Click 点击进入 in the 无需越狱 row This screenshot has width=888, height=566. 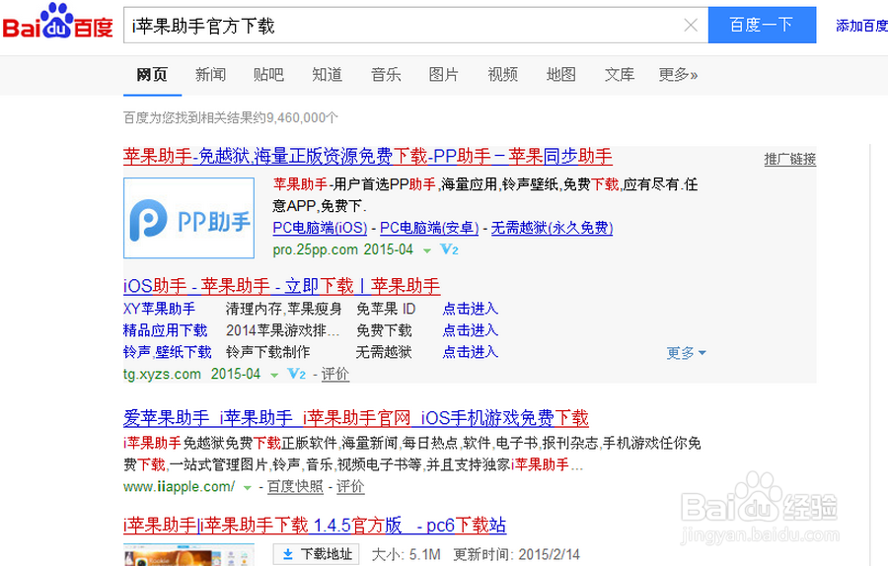470,352
